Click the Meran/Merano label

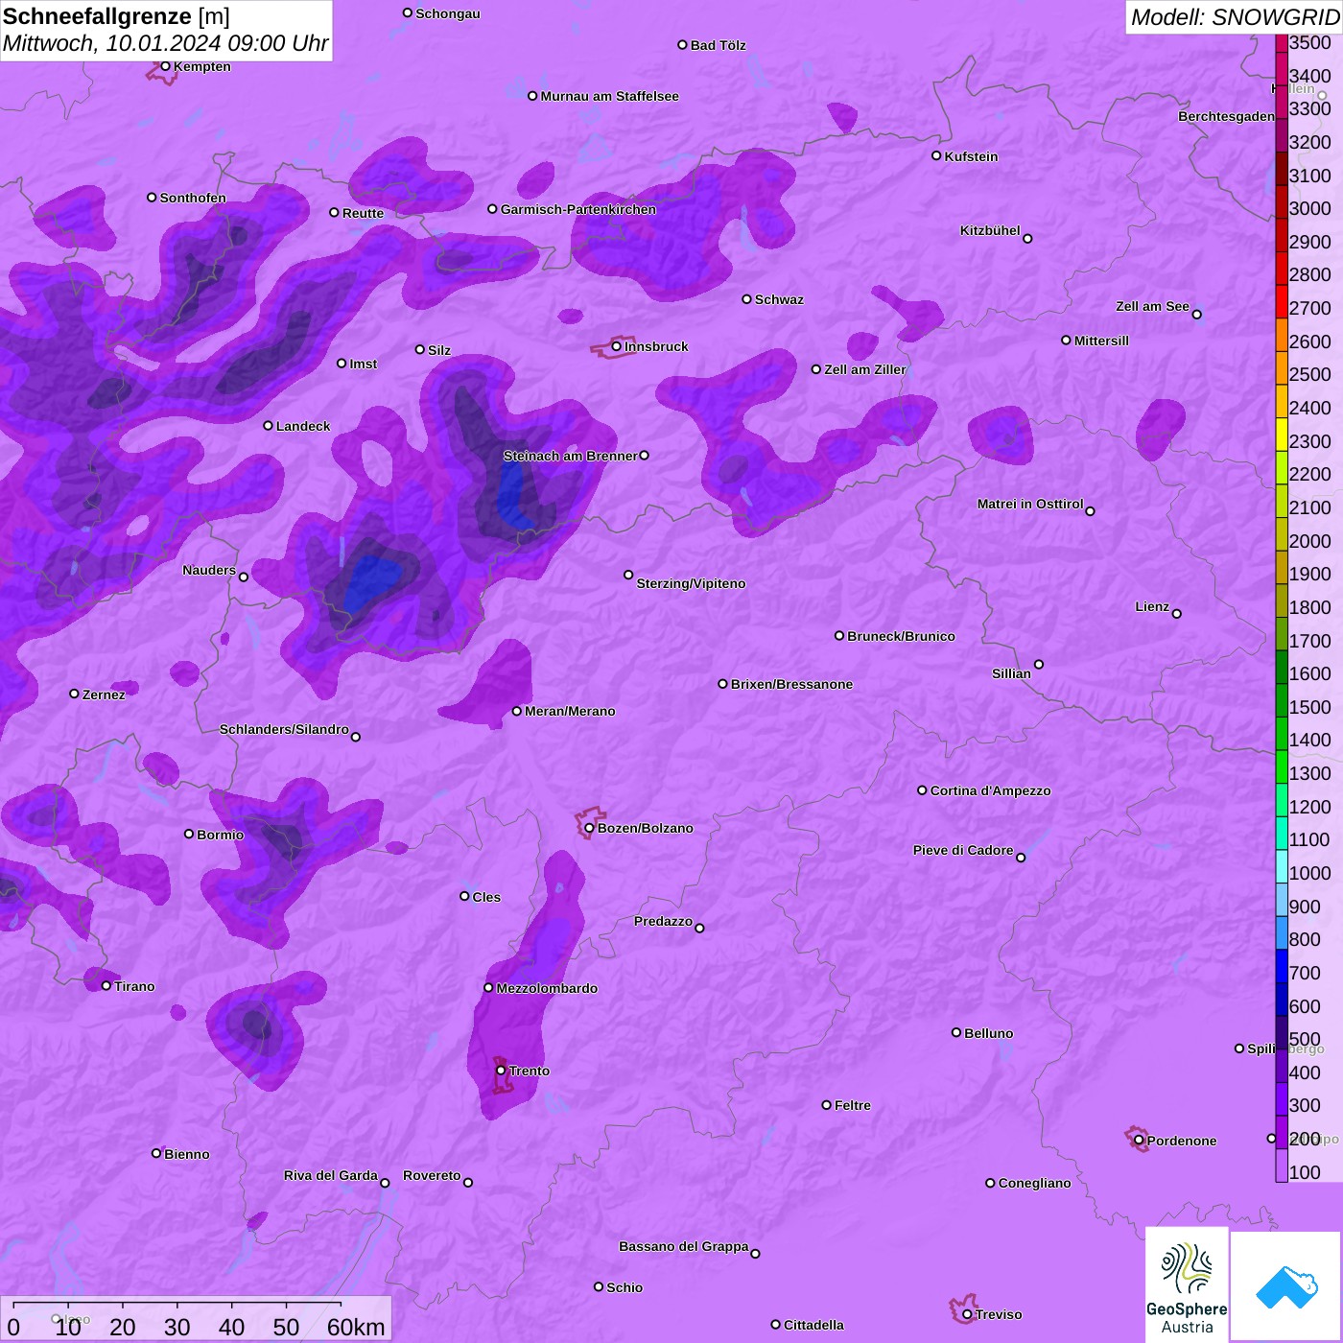(x=570, y=711)
